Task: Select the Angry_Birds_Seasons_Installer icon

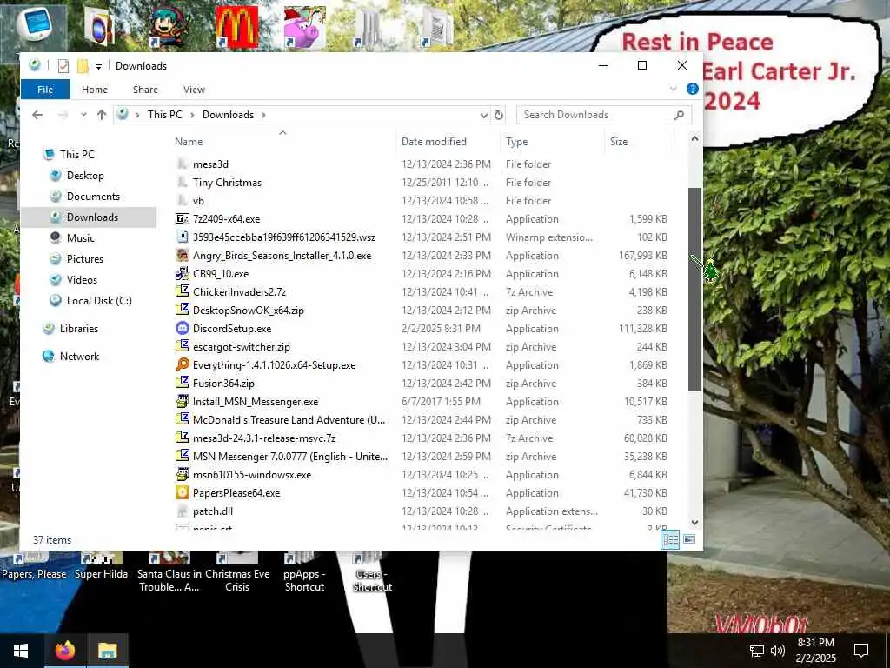Action: click(x=183, y=256)
